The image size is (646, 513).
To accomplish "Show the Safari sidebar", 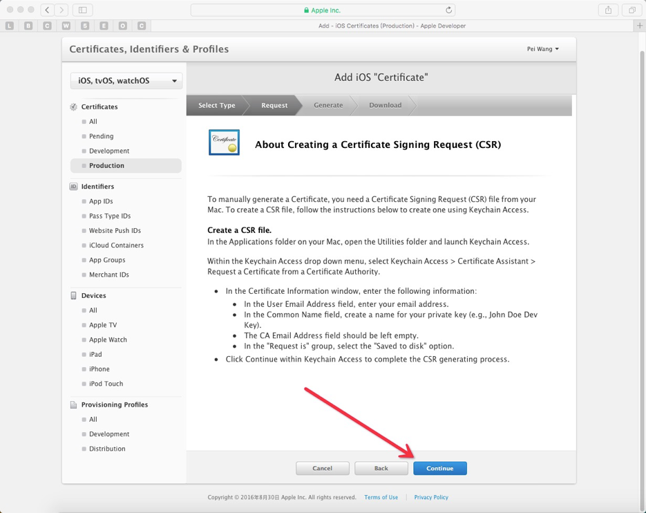I will [82, 10].
